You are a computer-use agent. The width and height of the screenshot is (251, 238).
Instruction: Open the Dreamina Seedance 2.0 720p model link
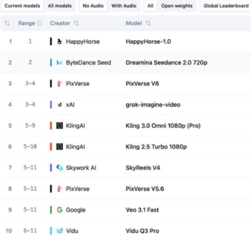[166, 63]
